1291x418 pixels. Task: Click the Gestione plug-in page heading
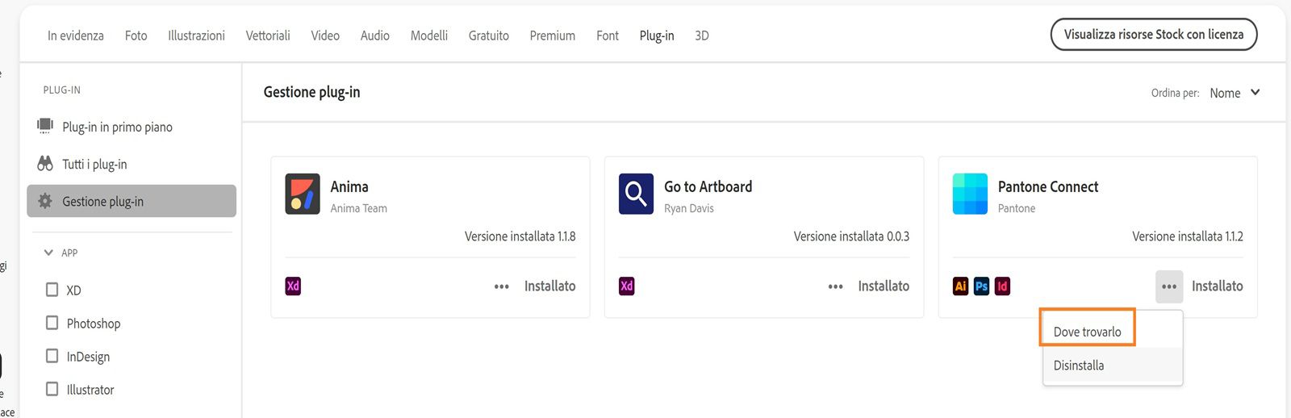(x=311, y=92)
